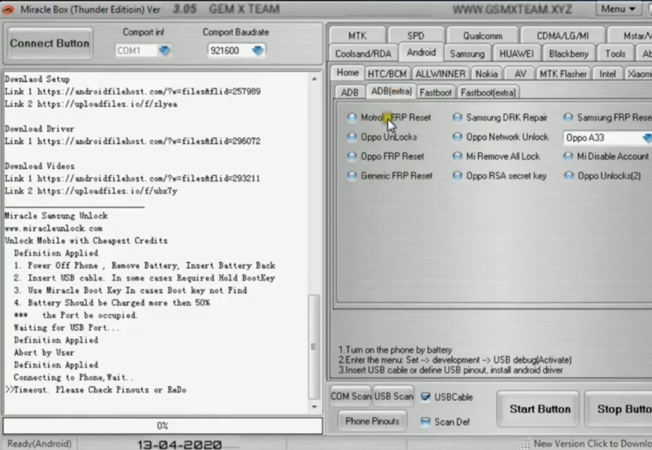The image size is (652, 450).
Task: Click the log scrollbar up arrow
Action: point(314,79)
